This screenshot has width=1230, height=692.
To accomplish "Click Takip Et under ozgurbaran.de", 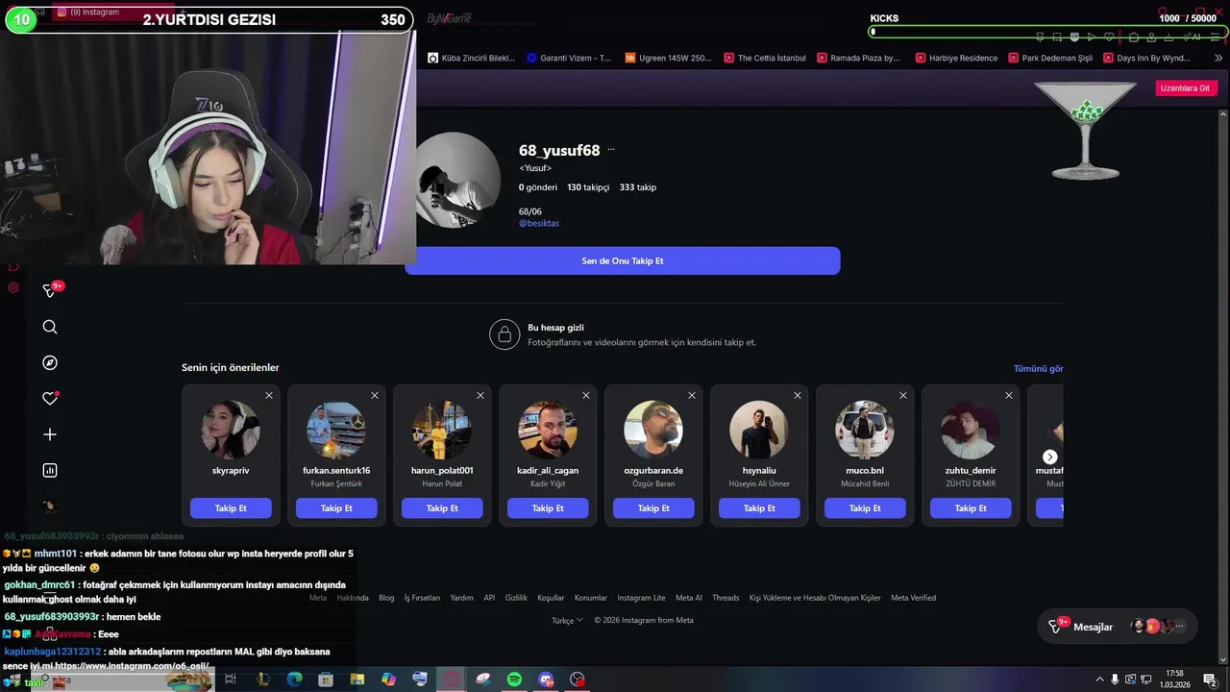I will 653,508.
